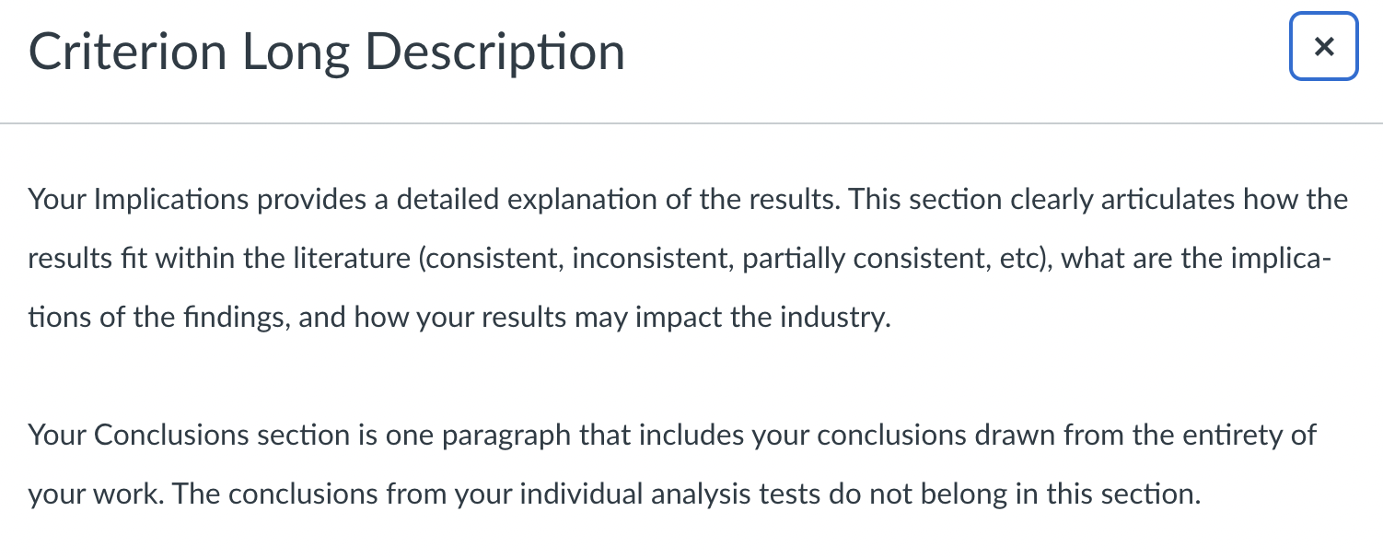The height and width of the screenshot is (558, 1383).
Task: Click the horizontal divider below the title
Action: (691, 122)
